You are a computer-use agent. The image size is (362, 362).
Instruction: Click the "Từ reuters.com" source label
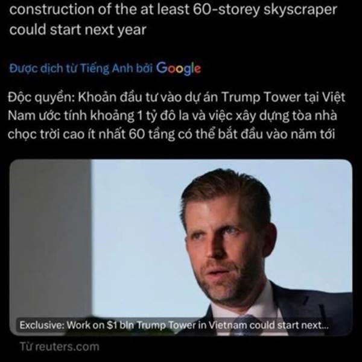(59, 347)
